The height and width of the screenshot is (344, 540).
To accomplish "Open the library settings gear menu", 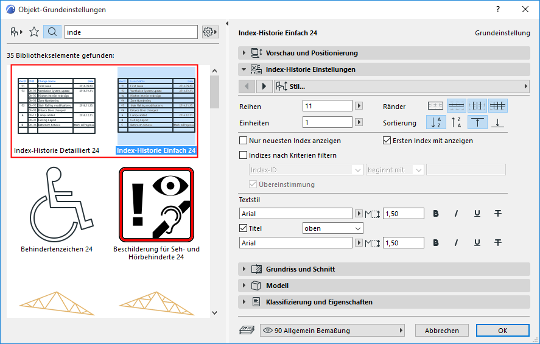I will [210, 32].
